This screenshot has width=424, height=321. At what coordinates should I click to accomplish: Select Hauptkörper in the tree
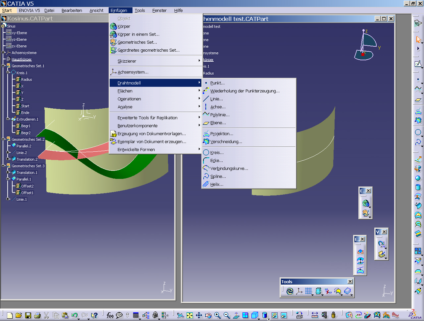click(22, 59)
